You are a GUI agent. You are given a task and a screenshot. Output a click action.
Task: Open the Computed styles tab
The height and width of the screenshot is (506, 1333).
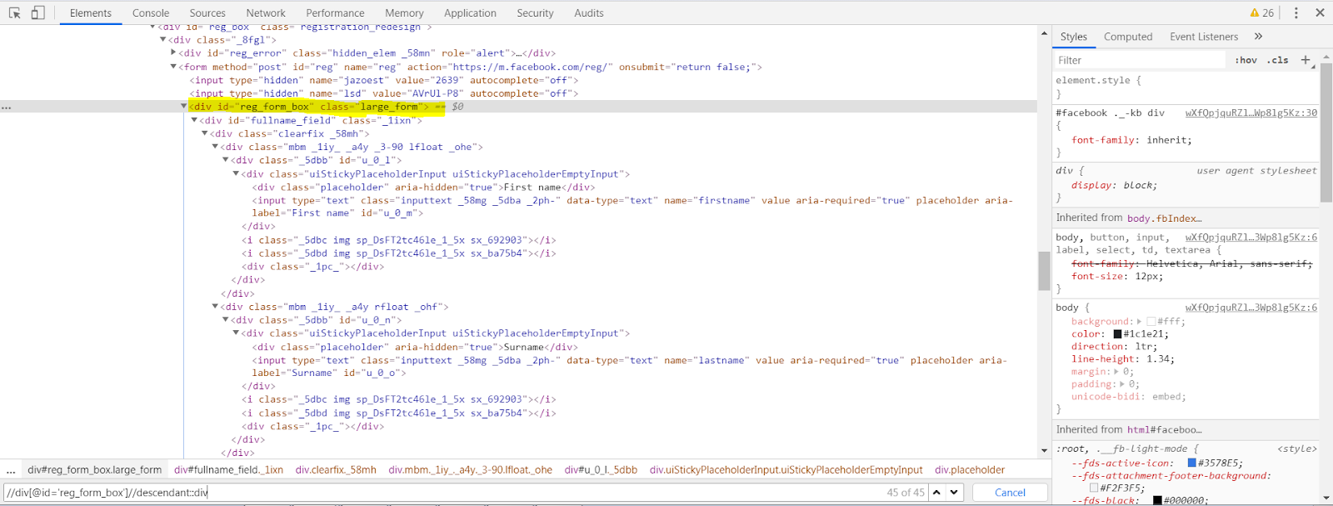pyautogui.click(x=1128, y=37)
